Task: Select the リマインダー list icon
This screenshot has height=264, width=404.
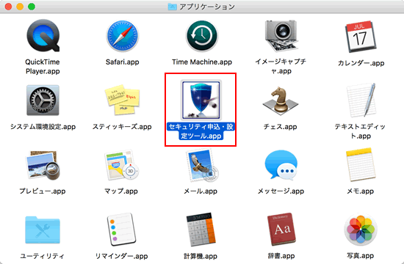Action: 121,230
